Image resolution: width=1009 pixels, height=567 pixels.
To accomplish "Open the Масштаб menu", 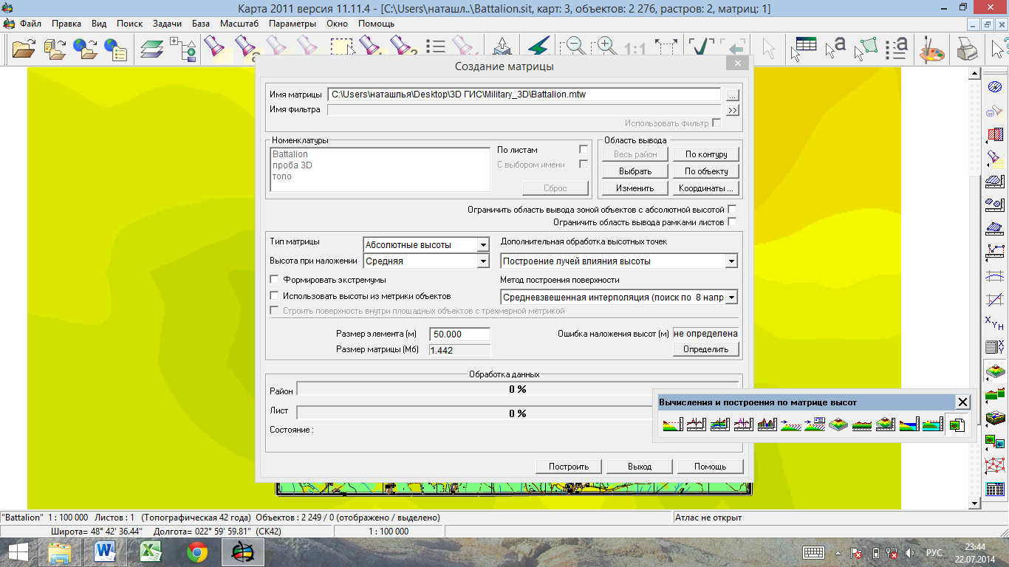I will pyautogui.click(x=239, y=24).
